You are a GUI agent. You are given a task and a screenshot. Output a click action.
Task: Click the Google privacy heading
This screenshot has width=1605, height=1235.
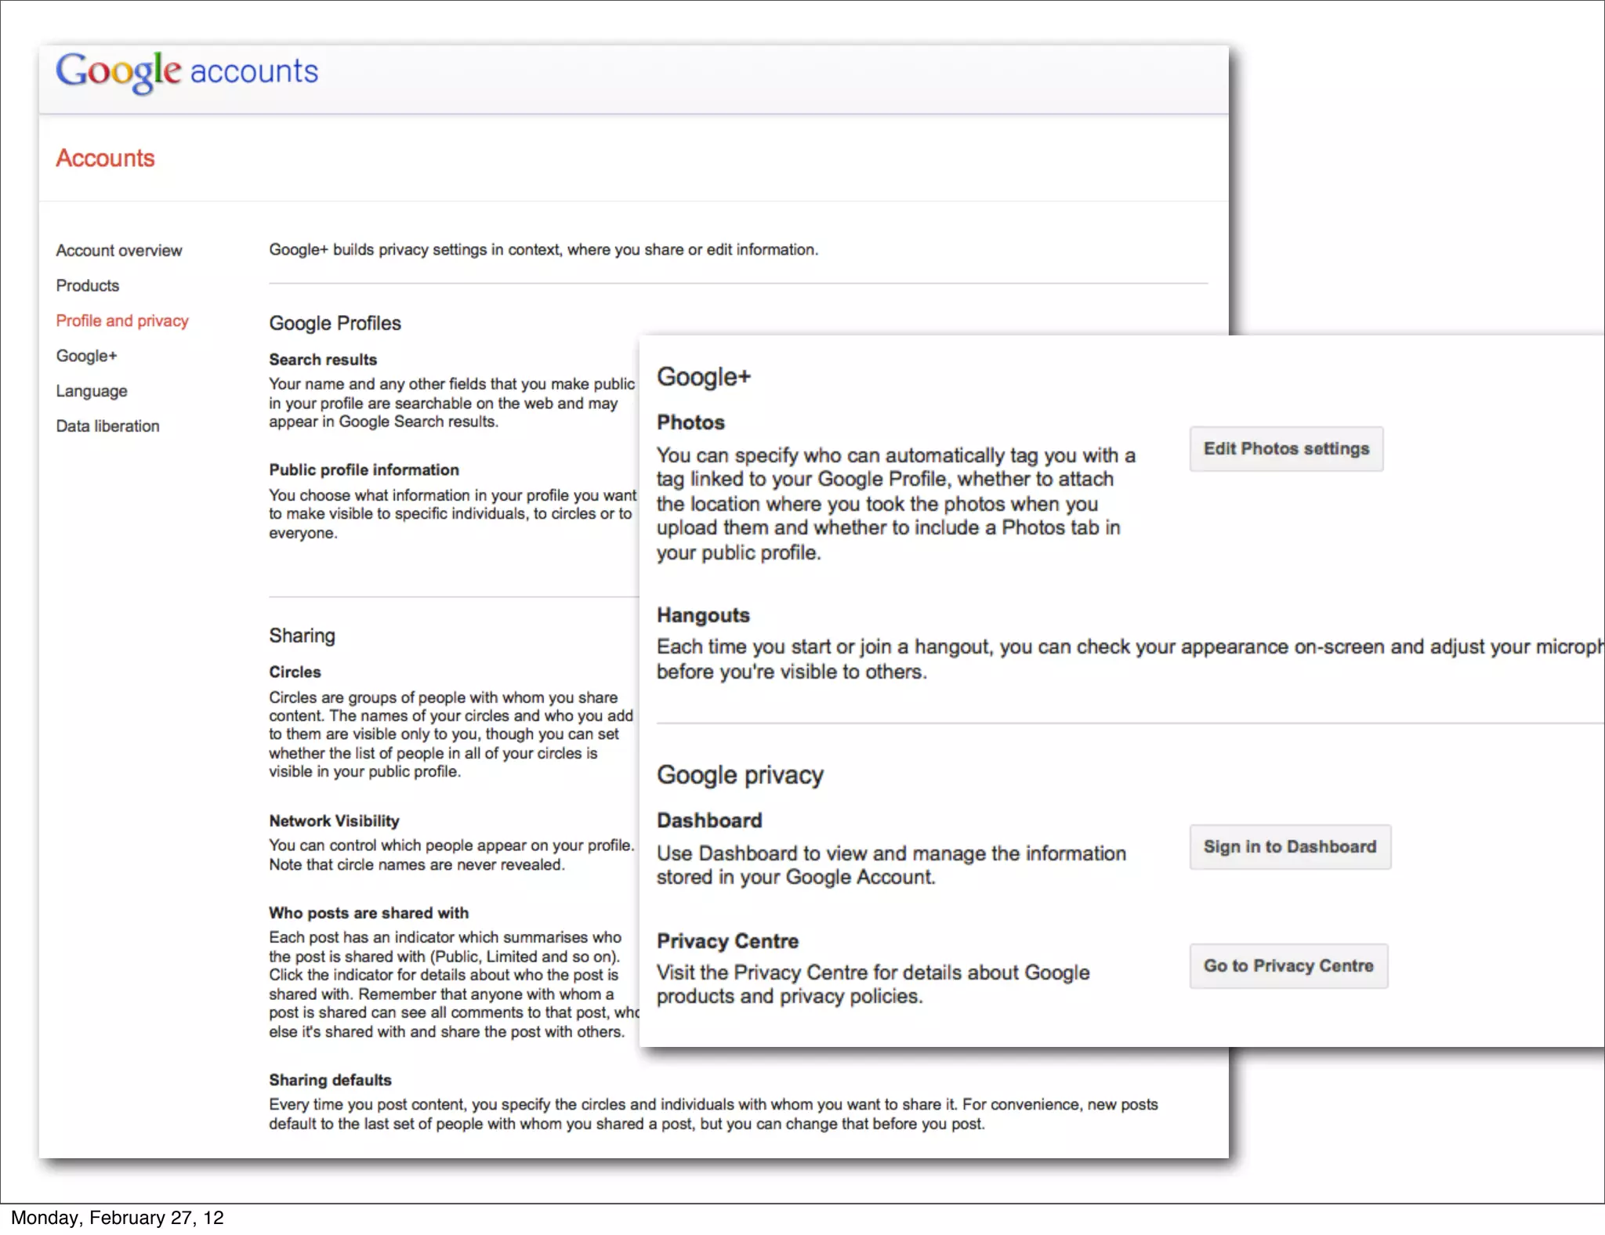click(740, 775)
